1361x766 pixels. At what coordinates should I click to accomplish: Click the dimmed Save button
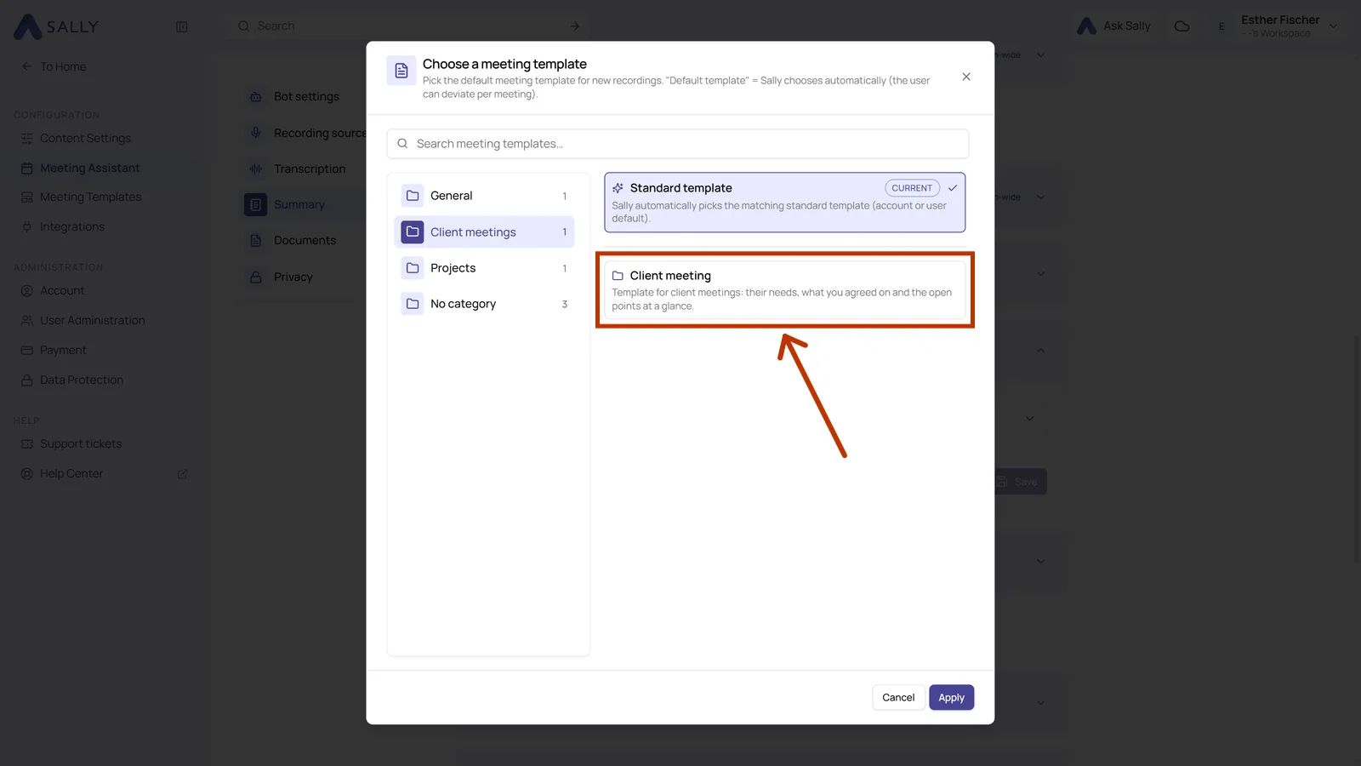pyautogui.click(x=1020, y=482)
